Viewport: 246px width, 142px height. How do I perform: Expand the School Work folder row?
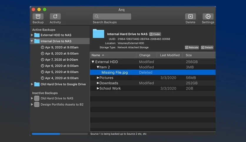98,88
